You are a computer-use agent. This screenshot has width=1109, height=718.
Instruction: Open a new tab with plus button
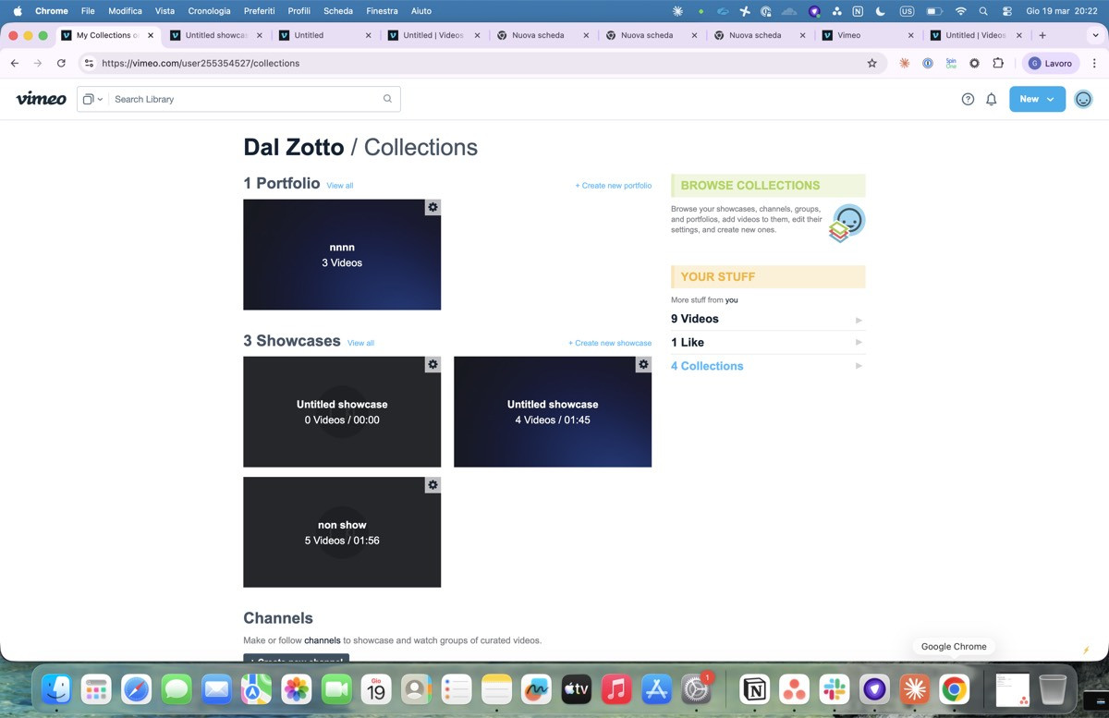(x=1042, y=35)
